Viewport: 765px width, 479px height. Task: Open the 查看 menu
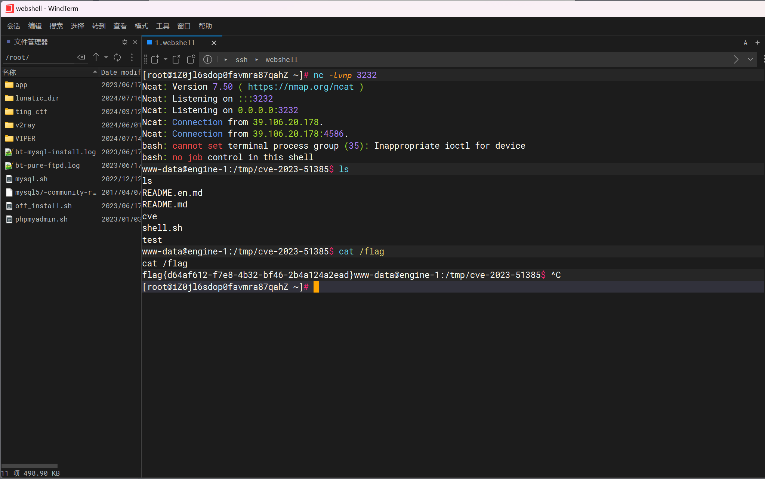(120, 26)
